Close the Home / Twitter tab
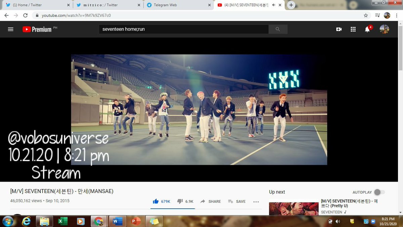 (x=68, y=5)
